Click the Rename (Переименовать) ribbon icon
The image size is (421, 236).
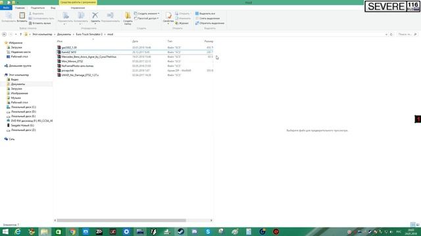111,17
